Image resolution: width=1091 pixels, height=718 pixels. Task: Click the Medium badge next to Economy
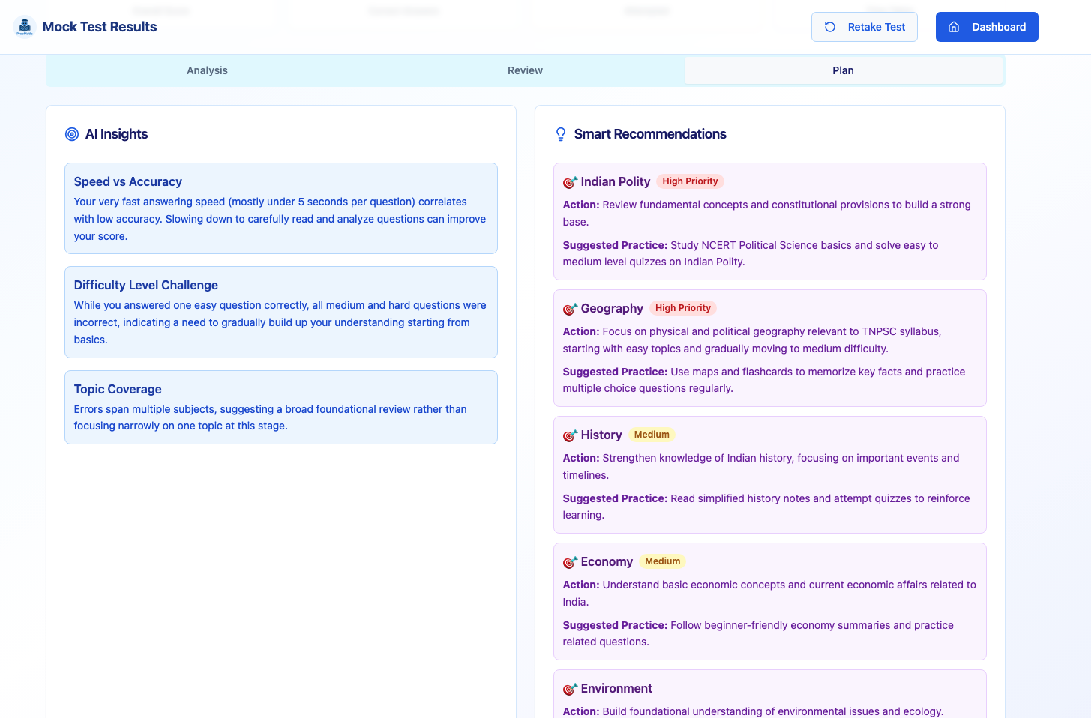[x=663, y=561]
